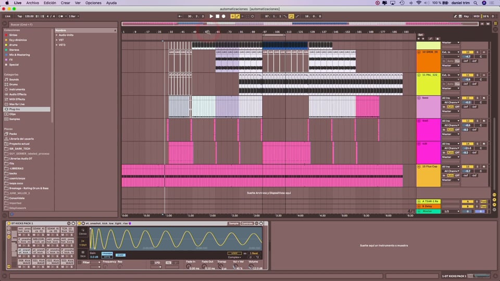
Task: Focus the Buscar search field in browser
Action: coord(62,24)
